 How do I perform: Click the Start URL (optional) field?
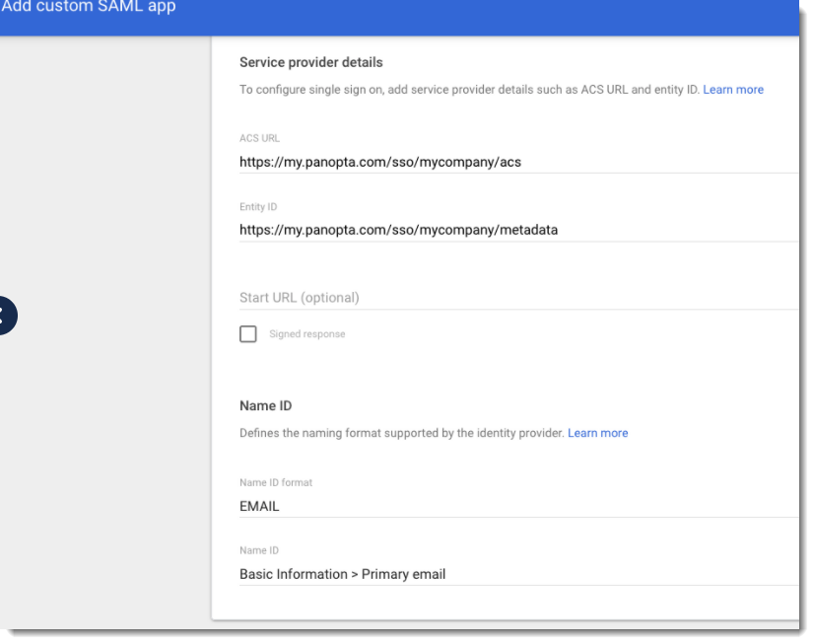tap(517, 298)
